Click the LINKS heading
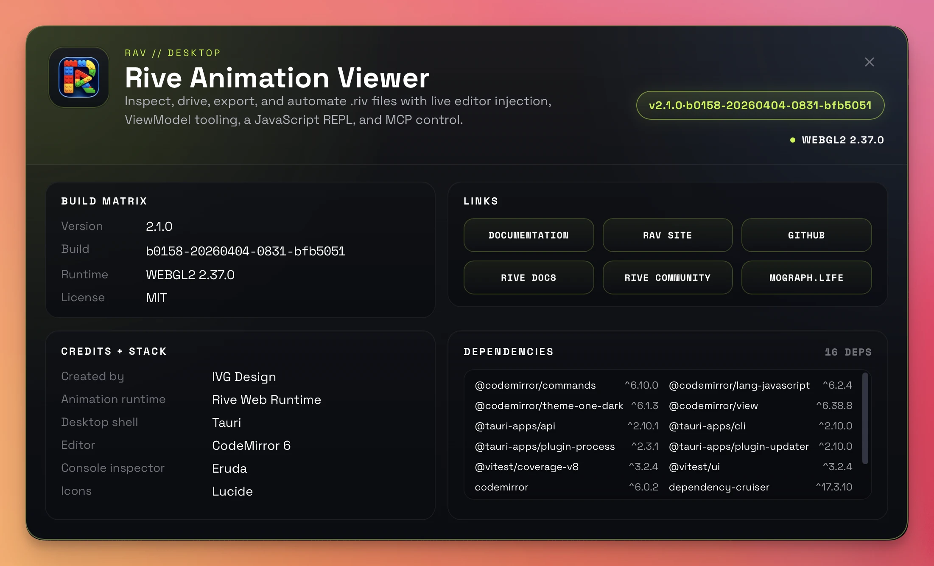 pos(481,201)
